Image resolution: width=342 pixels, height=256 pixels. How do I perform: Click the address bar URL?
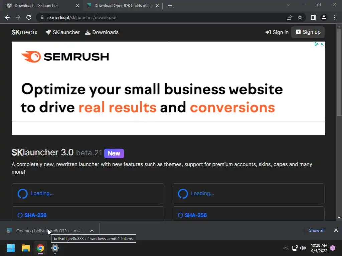(x=82, y=17)
